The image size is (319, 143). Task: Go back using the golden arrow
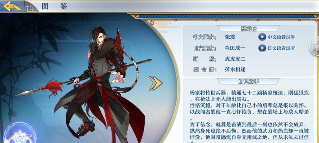tap(12, 6)
